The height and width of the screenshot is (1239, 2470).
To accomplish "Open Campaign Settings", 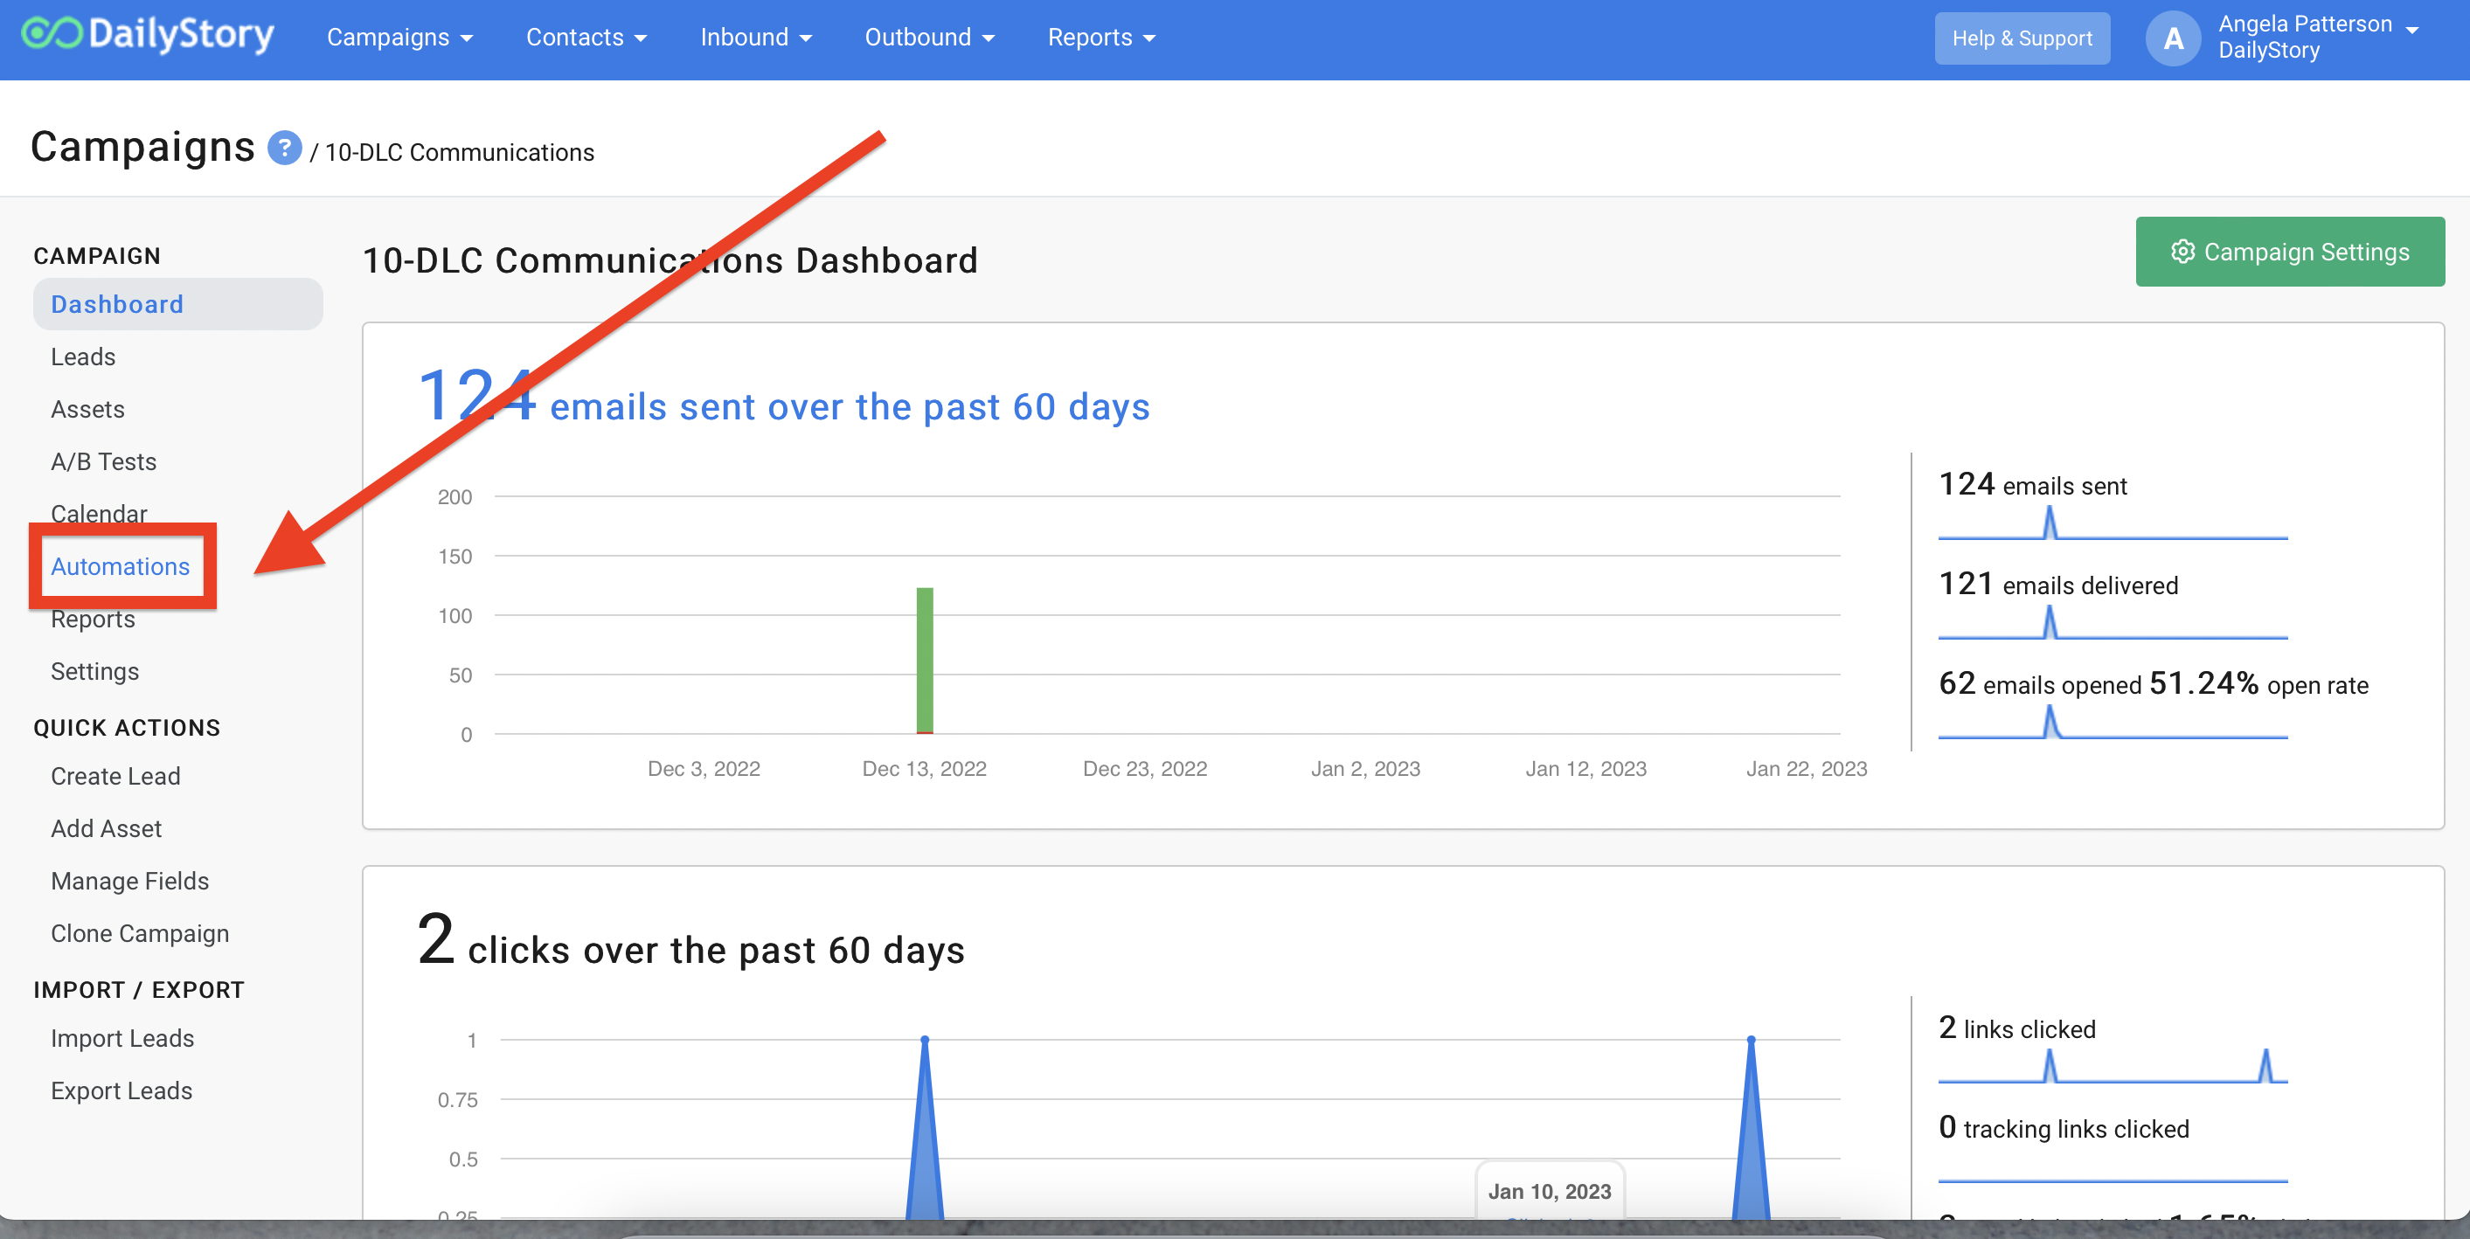I will (2290, 251).
